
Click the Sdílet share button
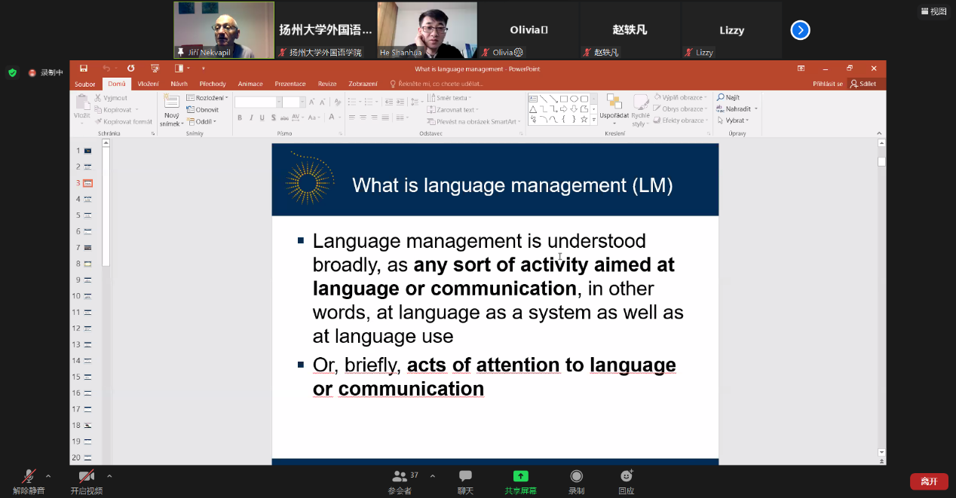[863, 84]
